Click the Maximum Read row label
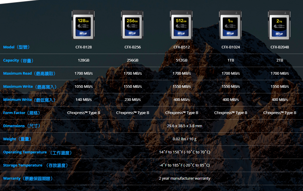The width and height of the screenshot is (303, 191). pyautogui.click(x=29, y=73)
